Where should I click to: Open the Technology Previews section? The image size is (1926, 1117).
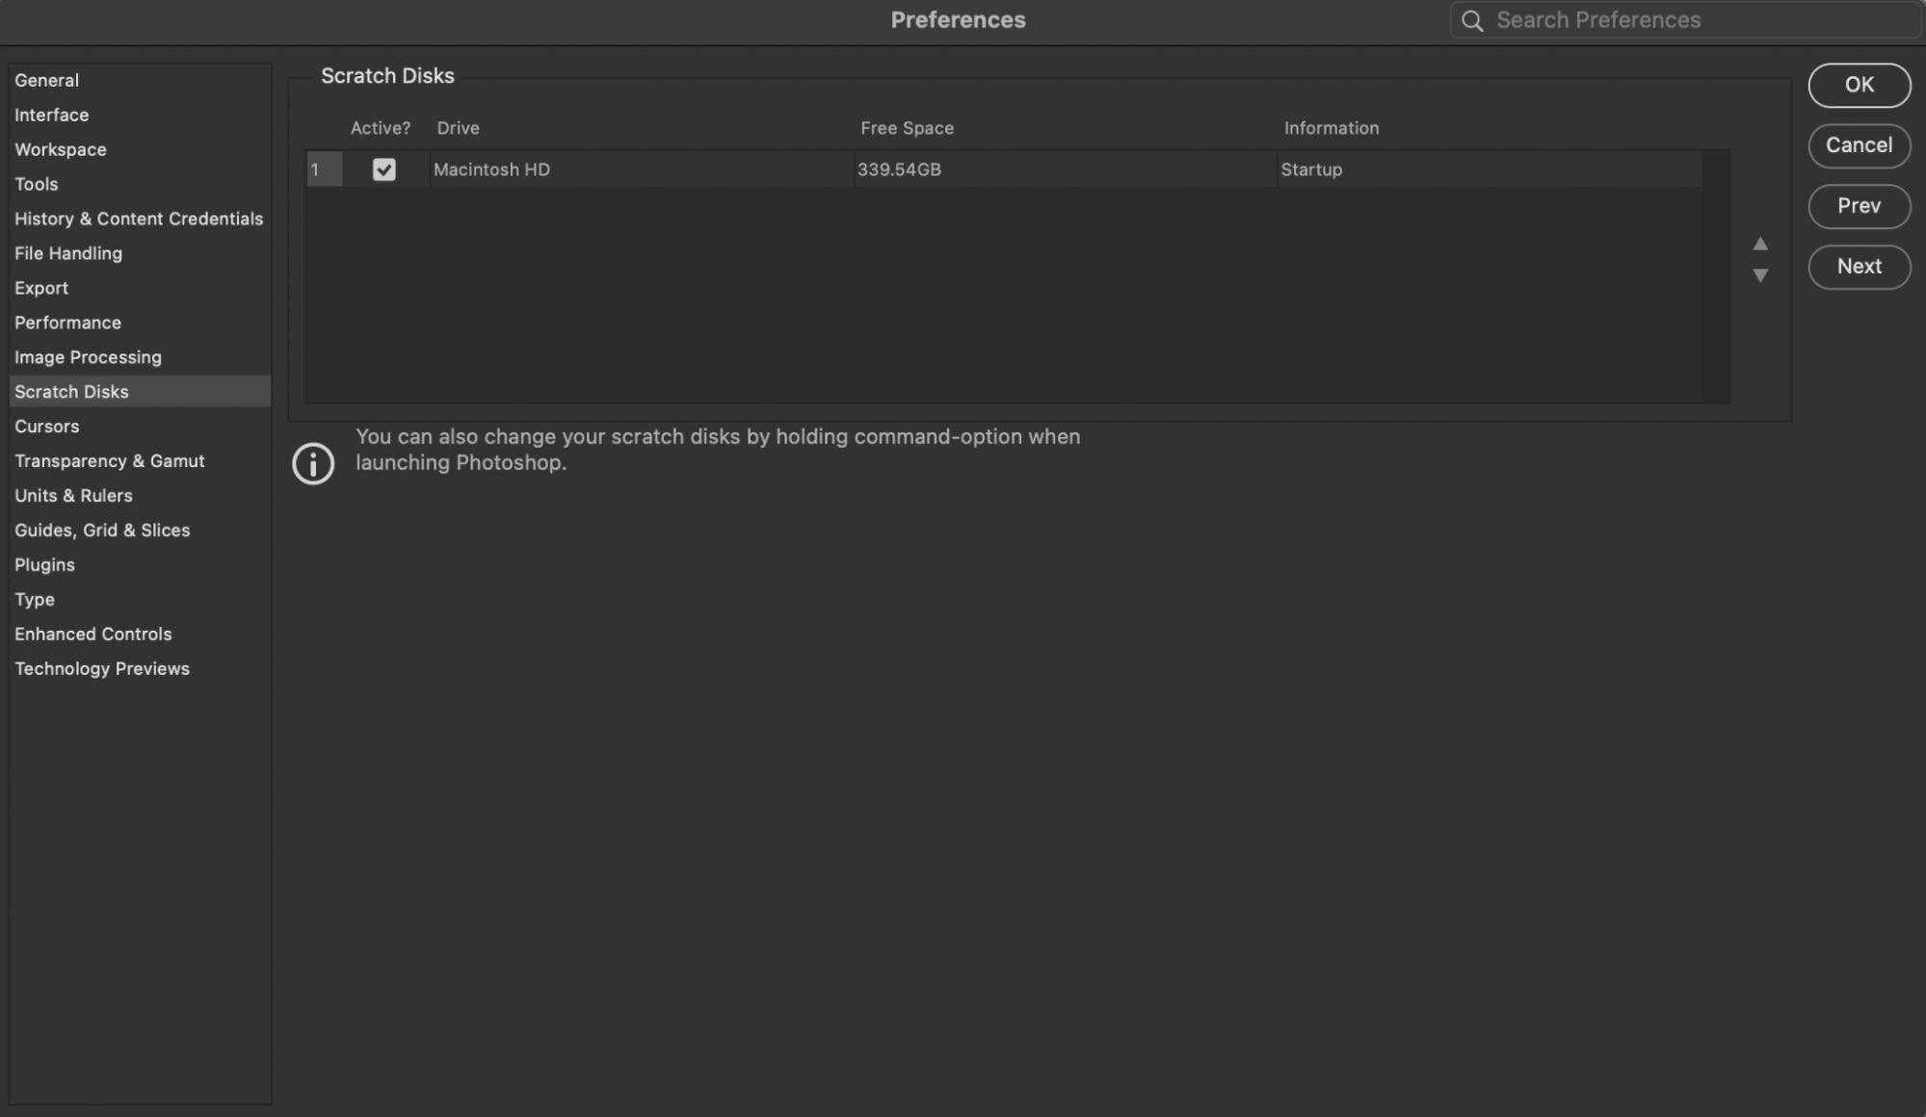tap(102, 668)
